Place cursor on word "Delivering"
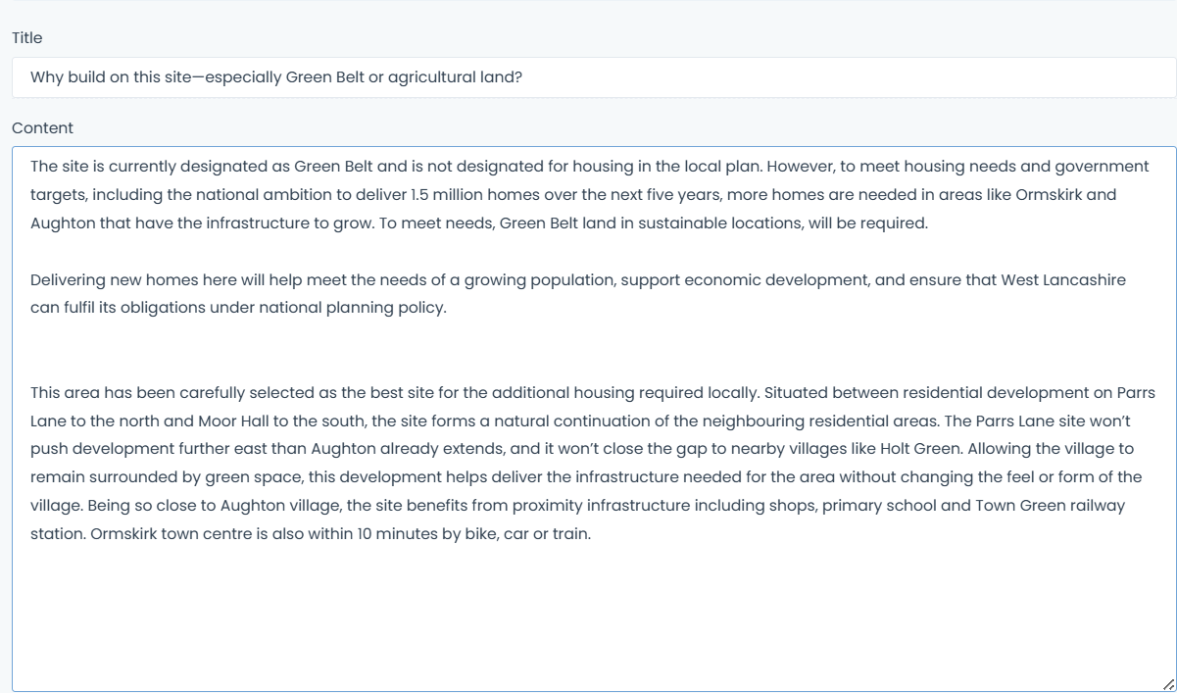Screen dimensions: 1177x693 [68, 279]
